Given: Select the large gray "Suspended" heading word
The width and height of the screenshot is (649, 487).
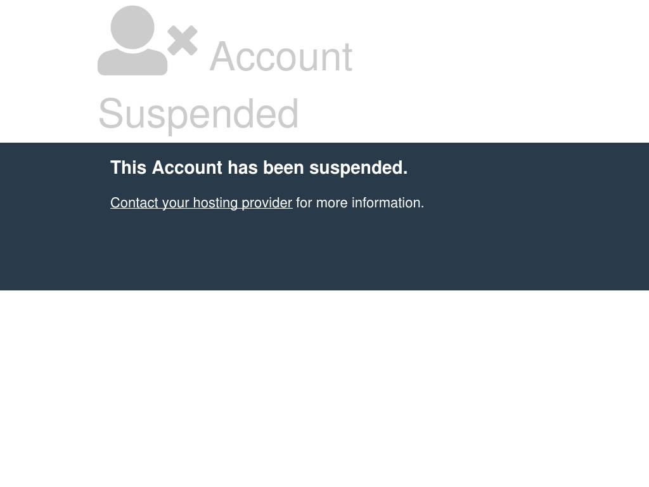Looking at the screenshot, I should point(198,114).
